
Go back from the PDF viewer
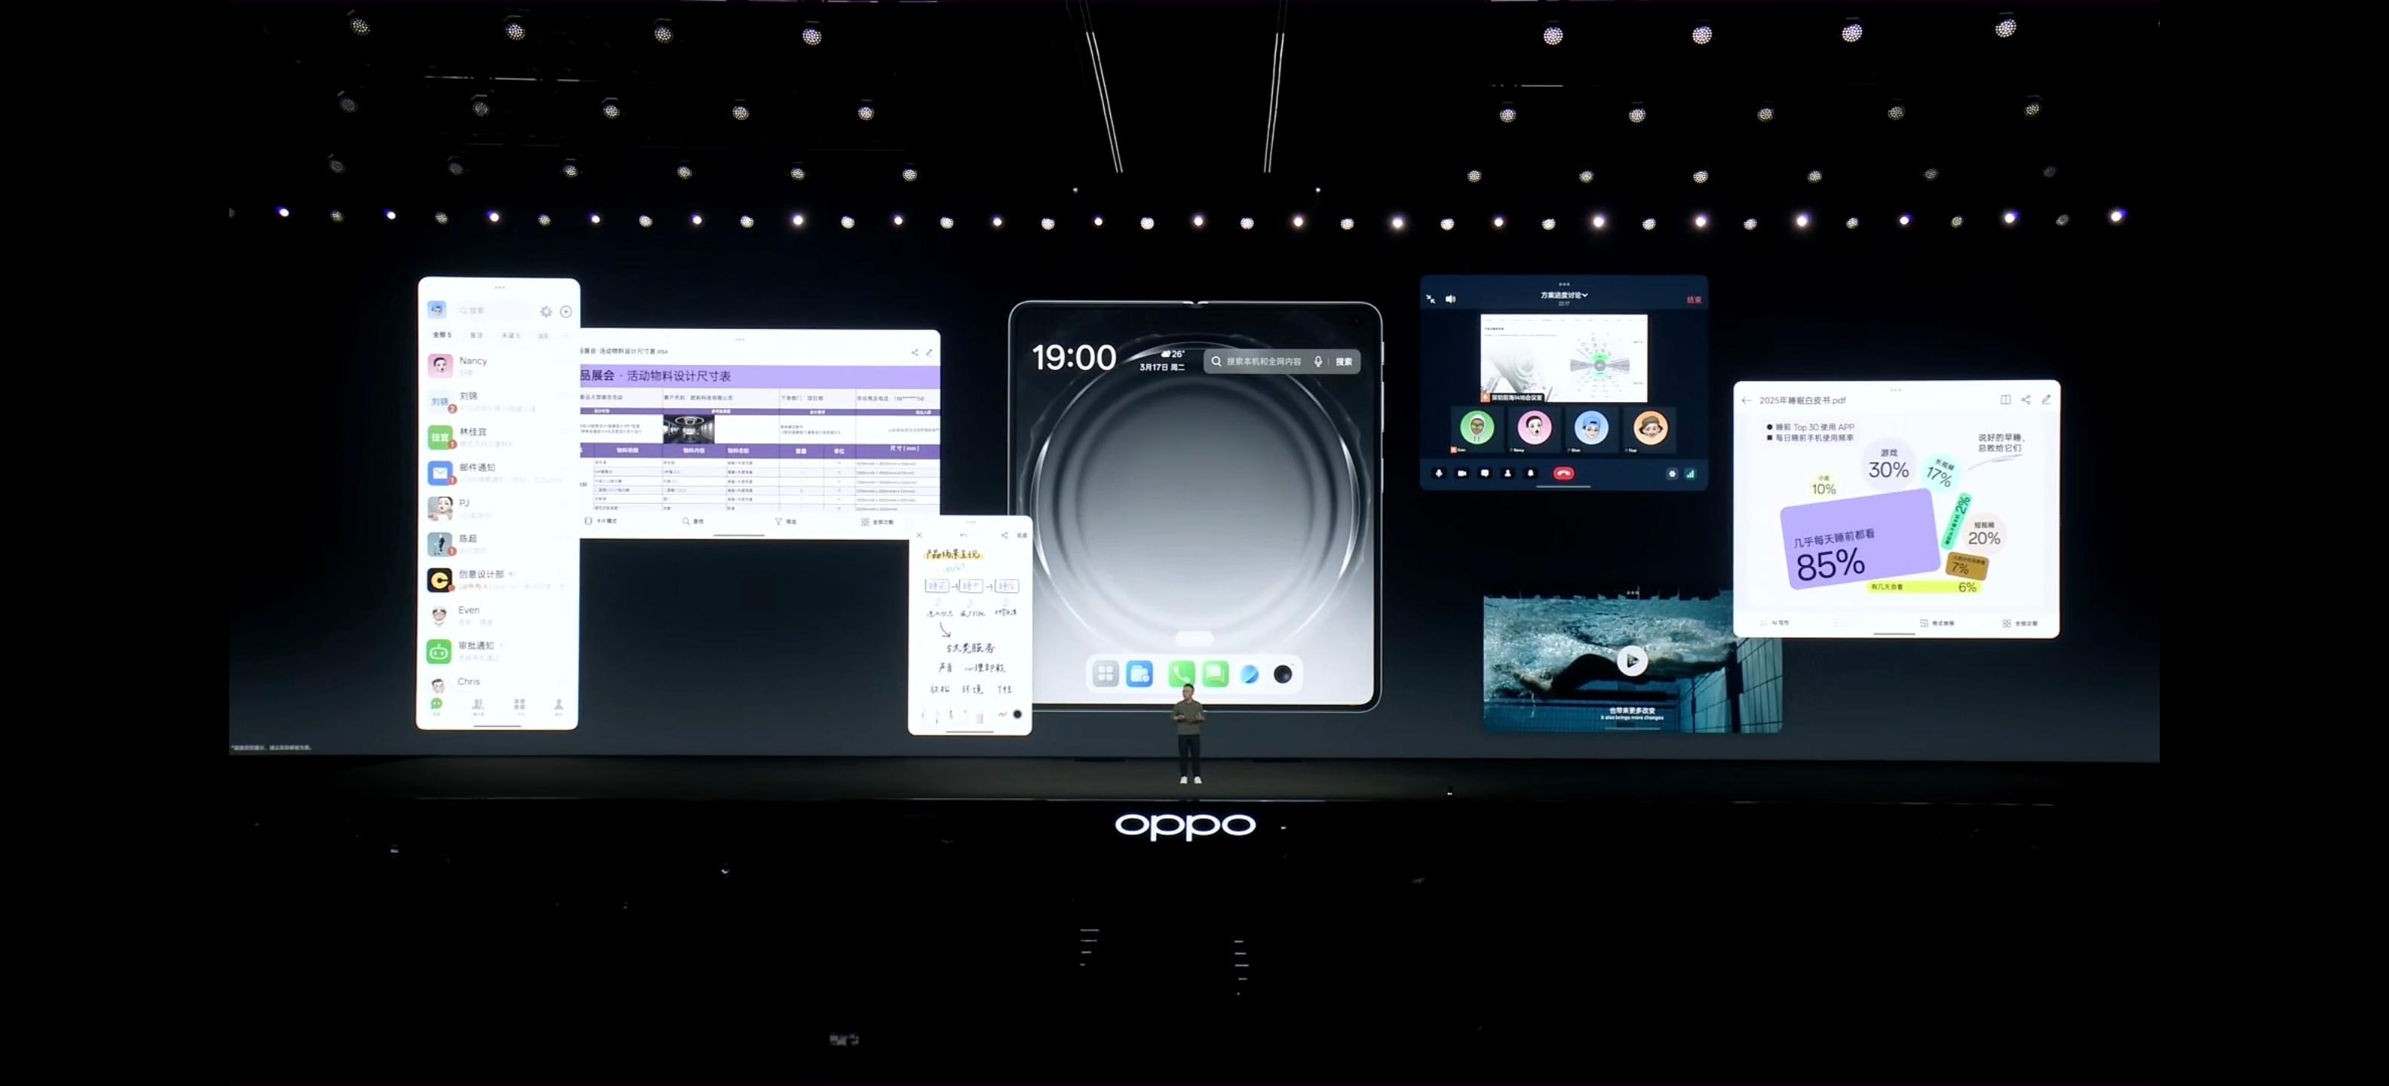pos(1747,400)
